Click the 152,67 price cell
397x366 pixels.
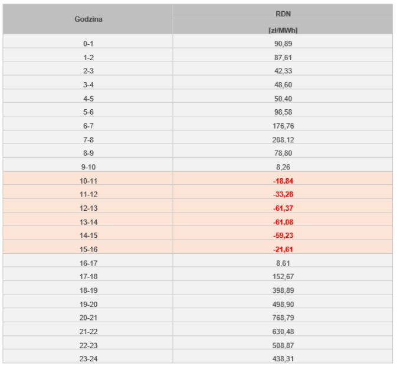click(283, 276)
